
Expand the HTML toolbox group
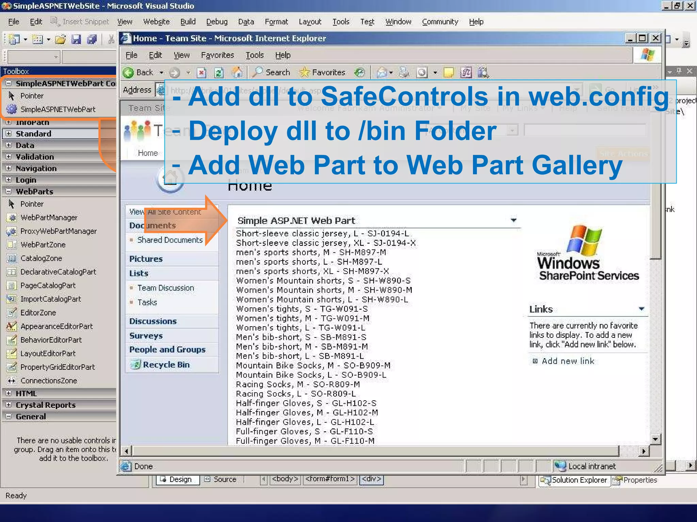(9, 393)
